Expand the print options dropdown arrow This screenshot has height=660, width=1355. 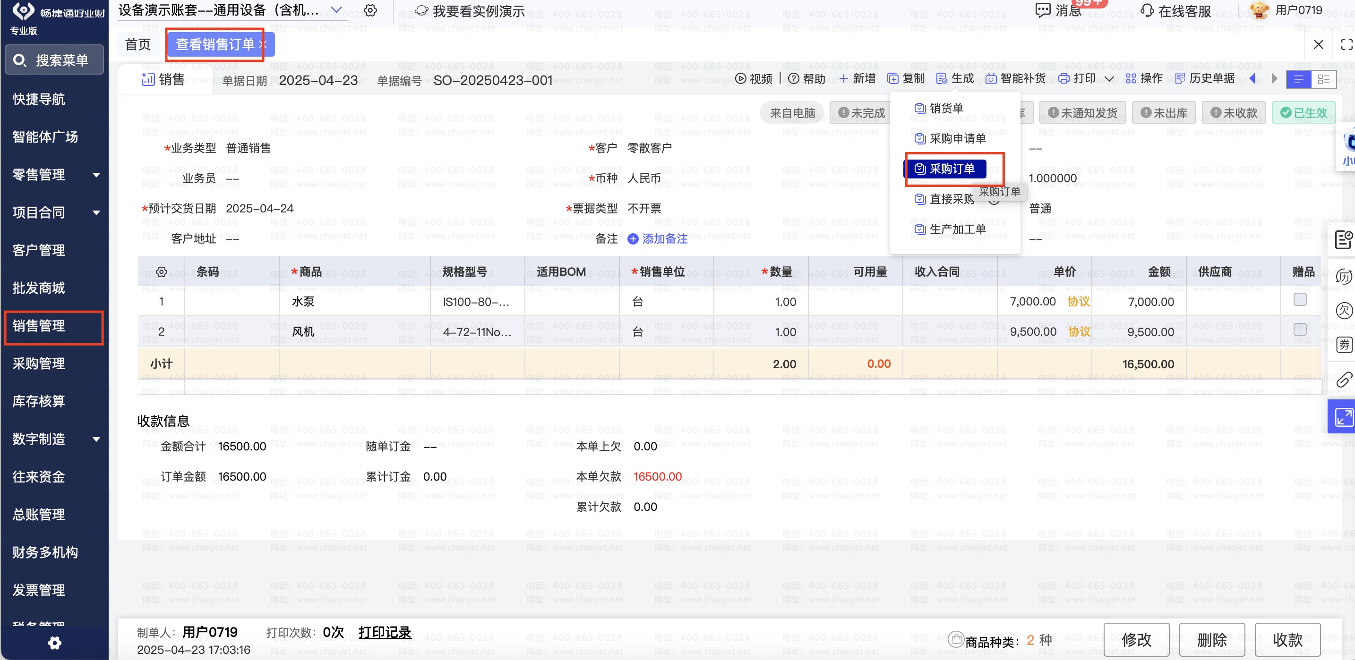1109,79
